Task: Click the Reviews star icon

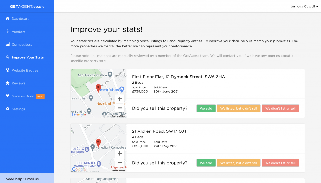Action: tap(8, 83)
